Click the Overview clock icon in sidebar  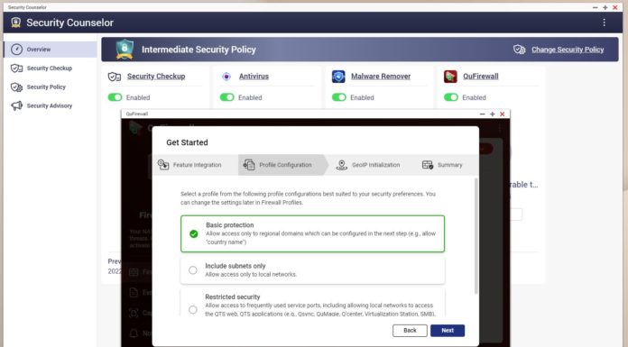(16, 50)
